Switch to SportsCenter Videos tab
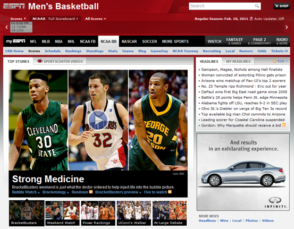Viewport: 294px width, 229px height. tap(60, 61)
